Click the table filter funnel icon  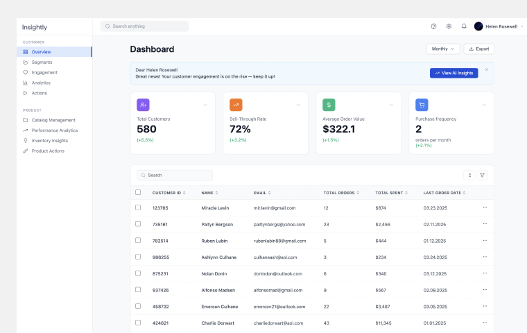click(x=483, y=176)
